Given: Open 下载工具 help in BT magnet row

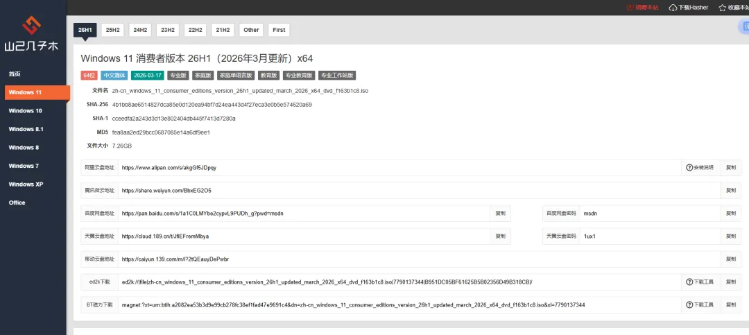Looking at the screenshot, I should 700,305.
